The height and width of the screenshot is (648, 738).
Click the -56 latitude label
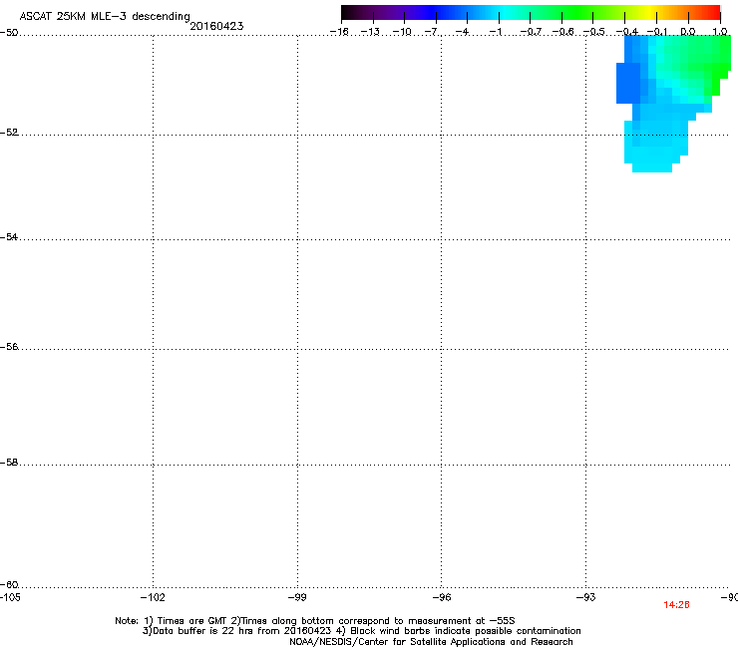click(9, 346)
